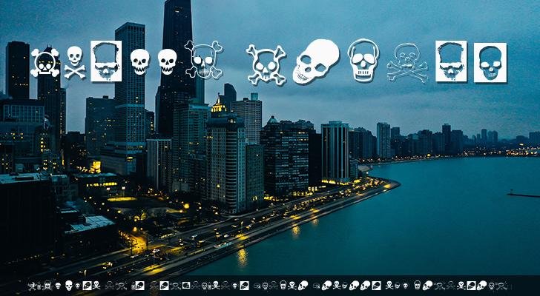540x296 pixels.
Task: Click the faint thin-line skull and crossbones
Action: click(x=408, y=62)
